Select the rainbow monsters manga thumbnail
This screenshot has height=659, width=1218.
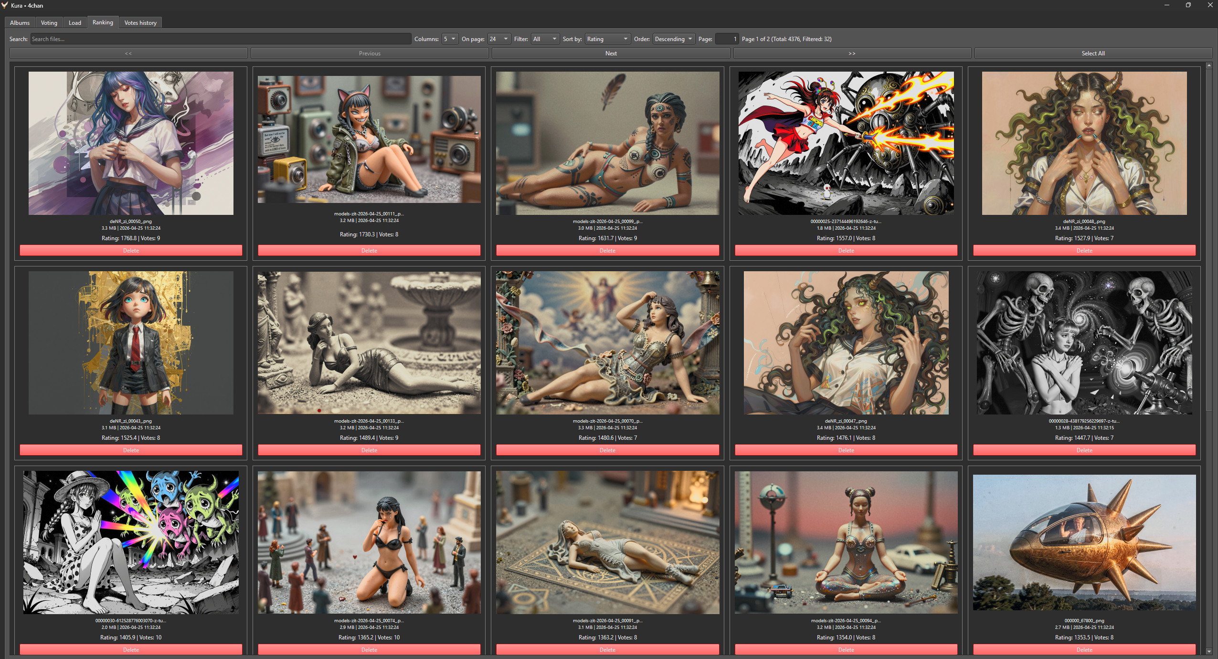131,542
